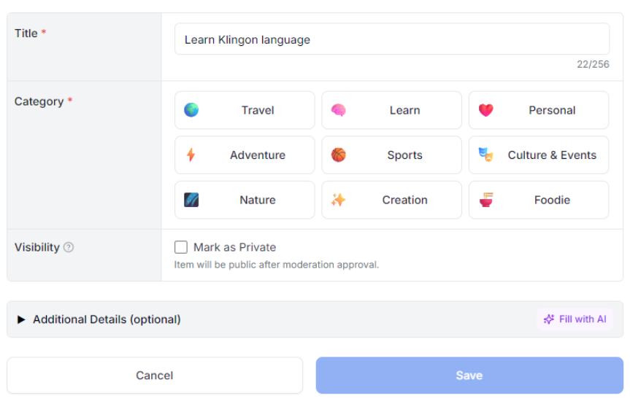Click the Additional Details disclosure triangle

21,319
